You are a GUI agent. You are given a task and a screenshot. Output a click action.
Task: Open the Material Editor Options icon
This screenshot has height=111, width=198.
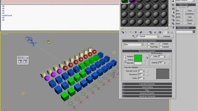[173, 20]
